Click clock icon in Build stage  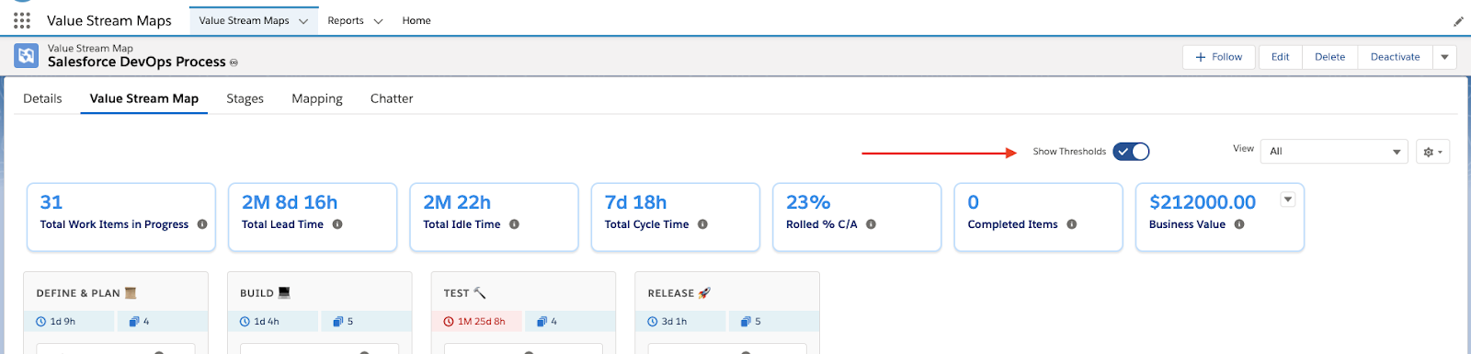(245, 322)
